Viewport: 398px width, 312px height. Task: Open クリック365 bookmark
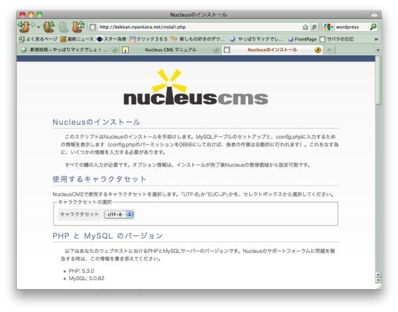point(148,39)
